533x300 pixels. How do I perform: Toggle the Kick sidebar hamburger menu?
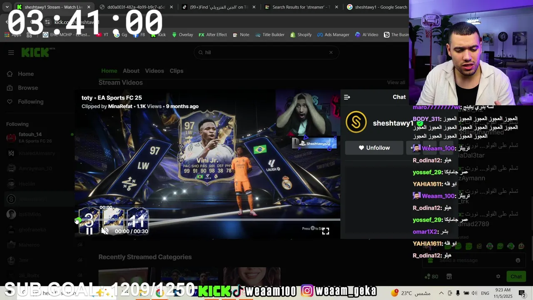[x=11, y=52]
